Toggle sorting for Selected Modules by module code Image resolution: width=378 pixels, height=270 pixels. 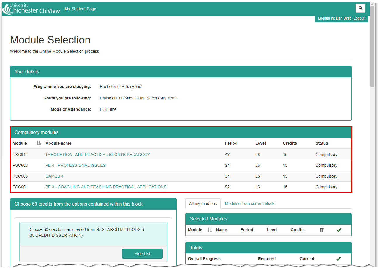(209, 230)
